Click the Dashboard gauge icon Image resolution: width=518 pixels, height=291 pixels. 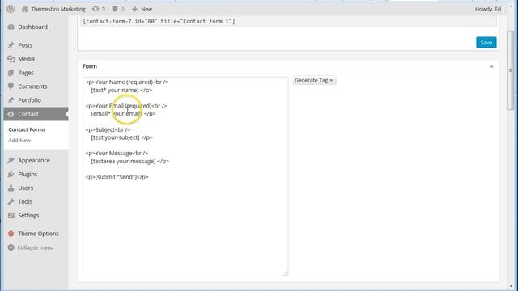[11, 27]
